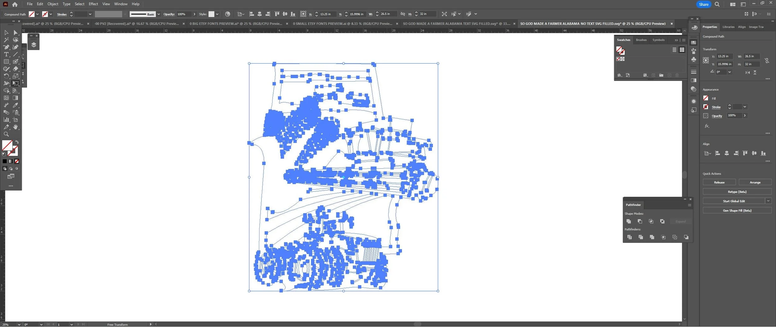Activate the Direct Selection tool
The width and height of the screenshot is (776, 327).
tap(16, 33)
